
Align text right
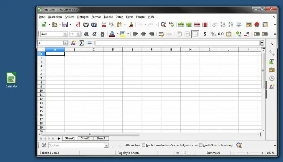tap(151, 34)
